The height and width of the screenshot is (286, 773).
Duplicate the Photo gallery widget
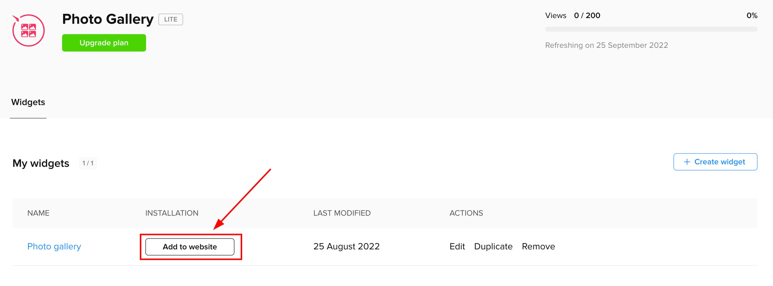coord(493,246)
